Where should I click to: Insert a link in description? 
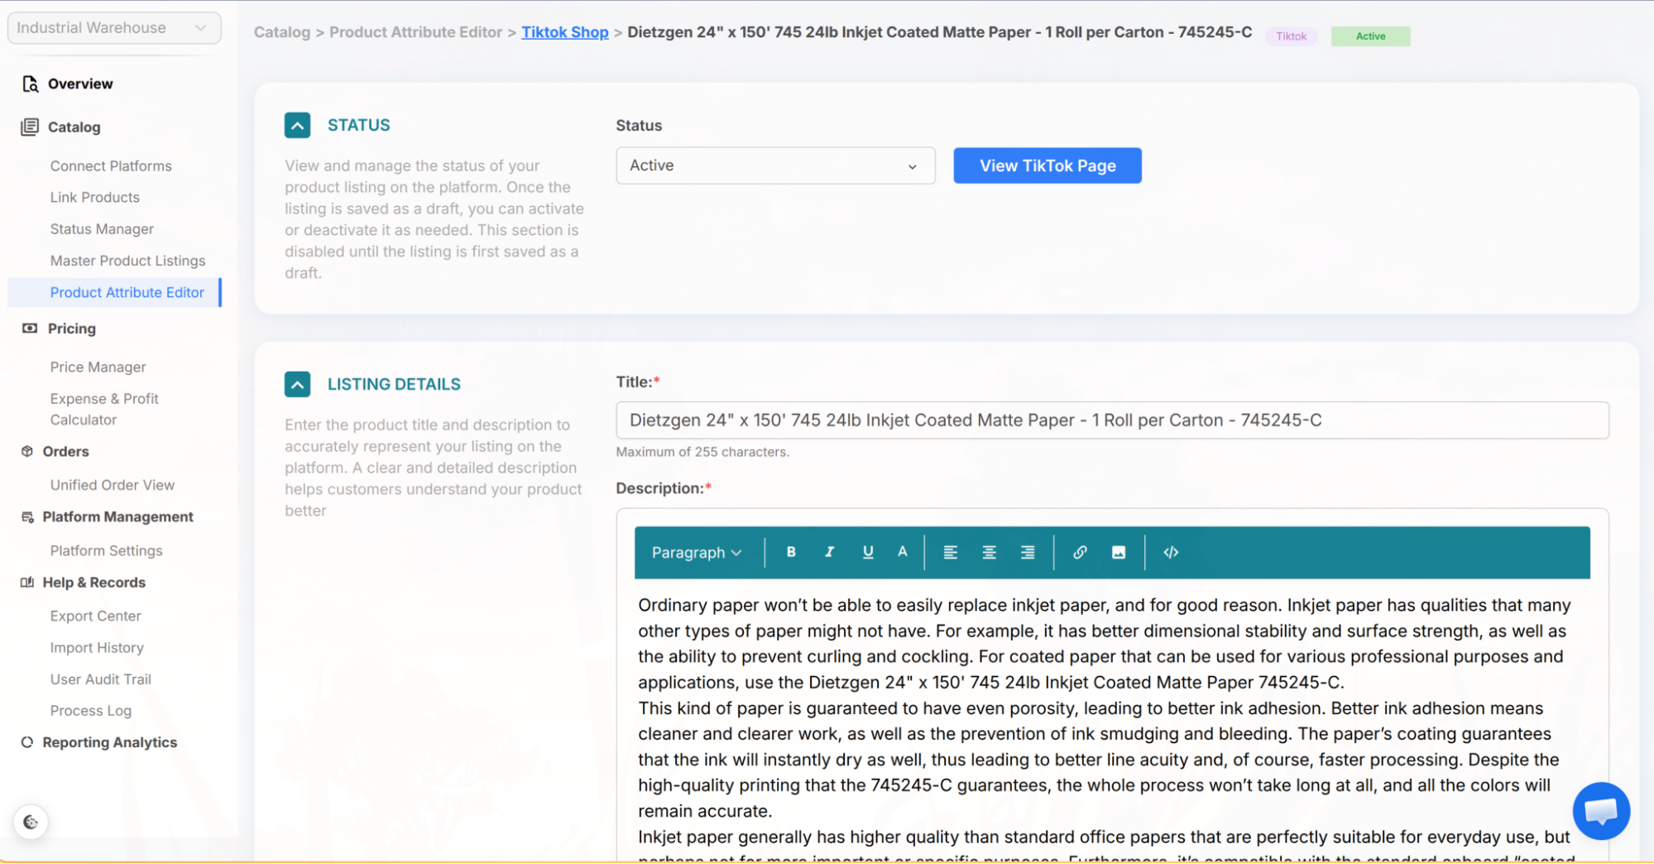coord(1080,552)
